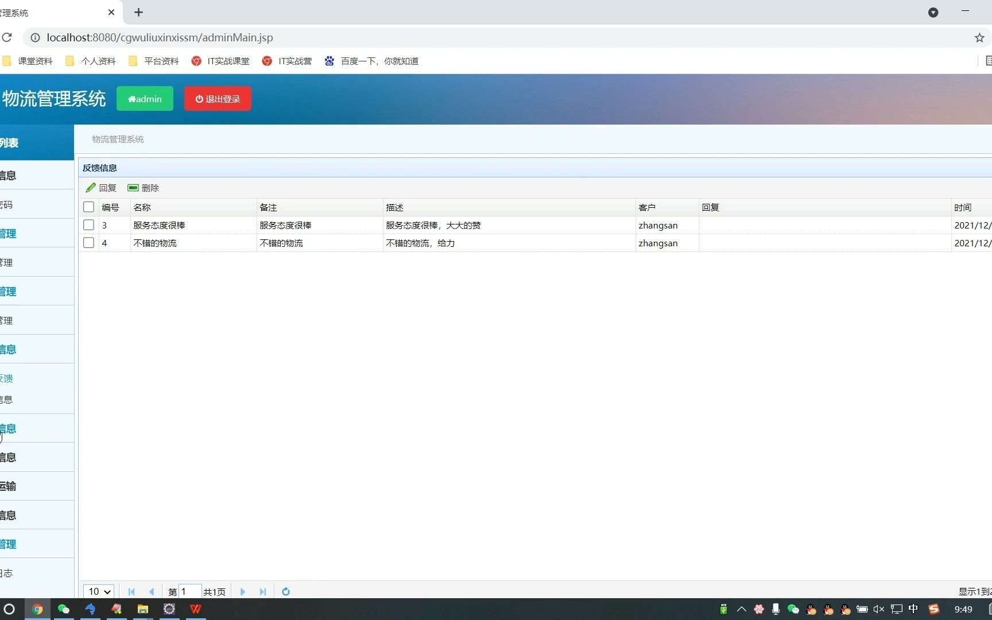
Task: Reload the page with the browser refresh icon
Action: pyautogui.click(x=7, y=37)
